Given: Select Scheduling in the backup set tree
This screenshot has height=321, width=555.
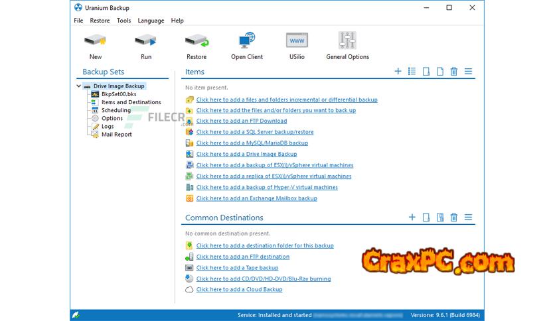Looking at the screenshot, I should point(116,110).
